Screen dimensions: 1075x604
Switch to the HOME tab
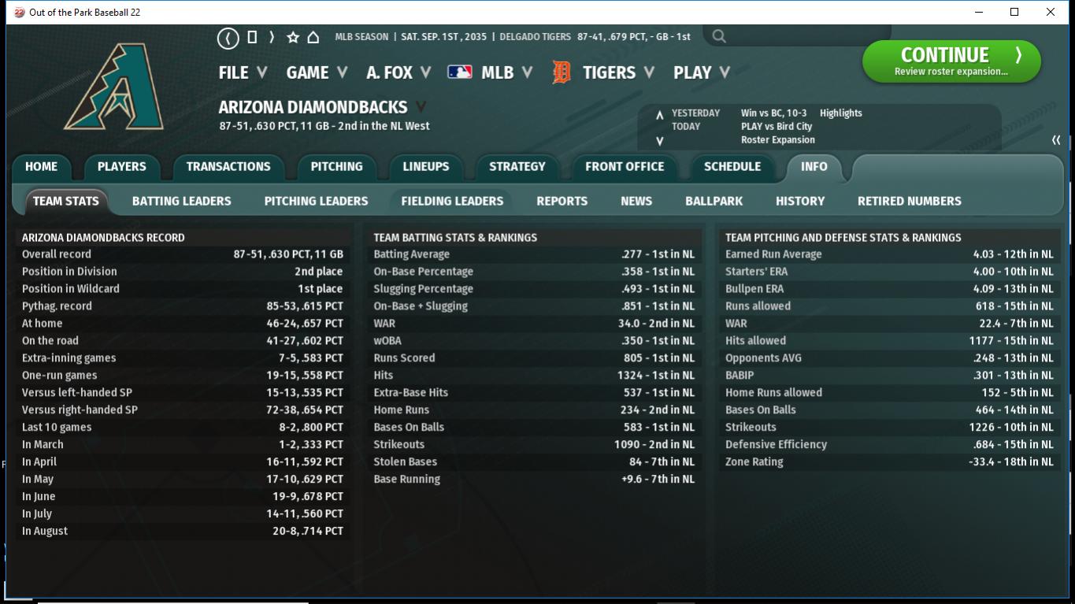pos(41,167)
